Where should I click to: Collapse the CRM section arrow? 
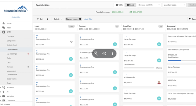[1, 32]
